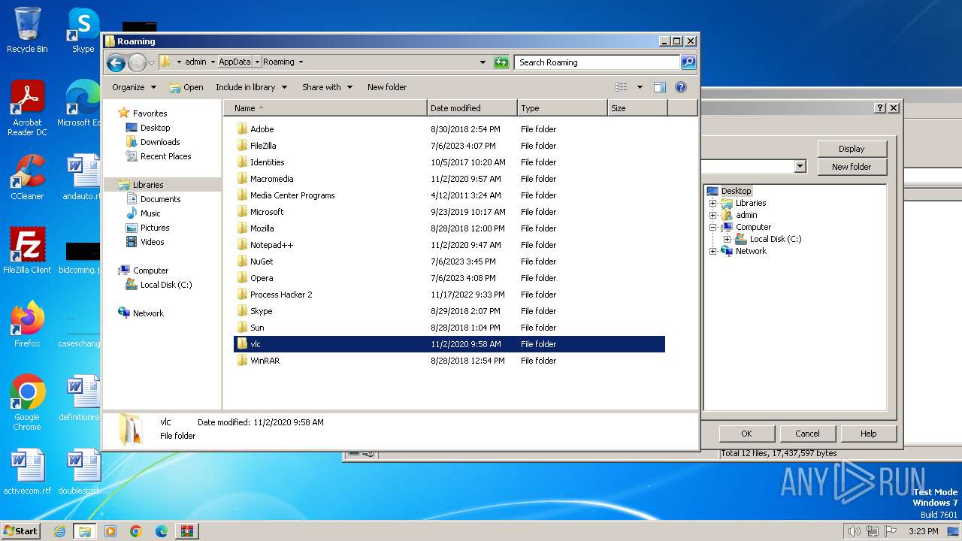The height and width of the screenshot is (541, 962).
Task: Expand the address bar history dropdown
Action: point(483,62)
